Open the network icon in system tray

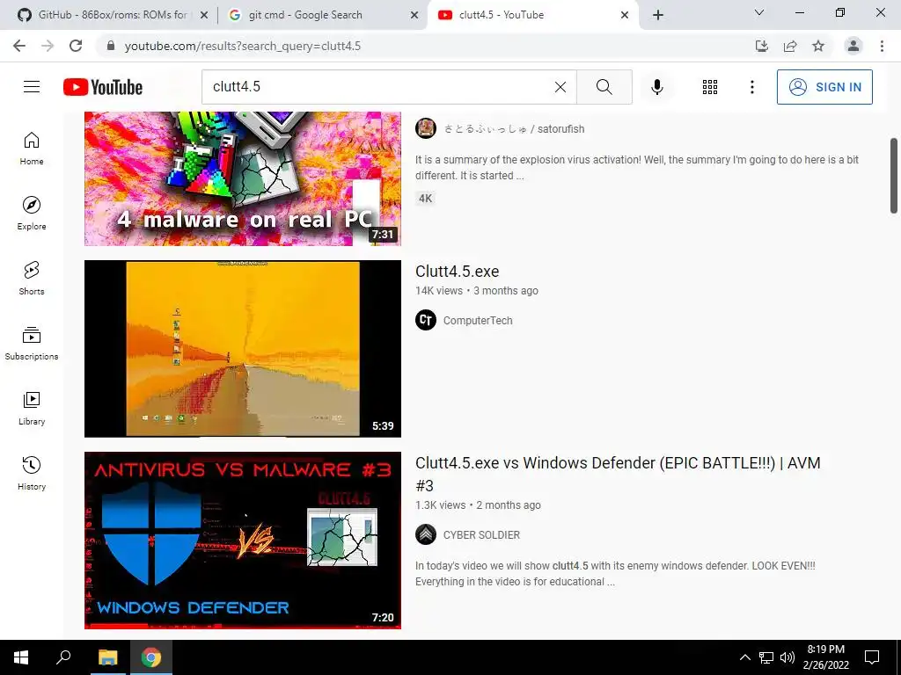(766, 657)
